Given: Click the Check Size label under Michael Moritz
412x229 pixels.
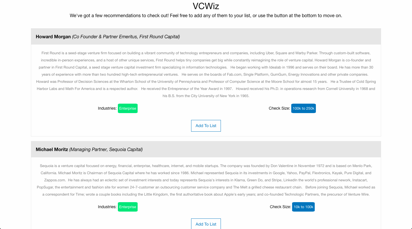Looking at the screenshot, I should click(280, 207).
